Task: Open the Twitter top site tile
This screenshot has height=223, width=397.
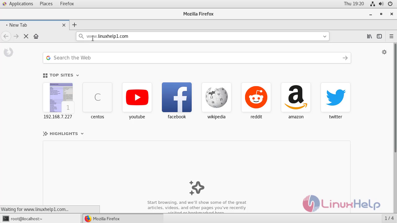Action: [x=336, y=97]
